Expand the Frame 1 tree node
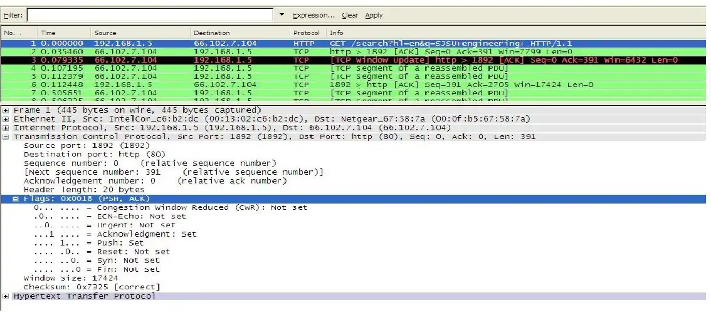 click(x=6, y=110)
